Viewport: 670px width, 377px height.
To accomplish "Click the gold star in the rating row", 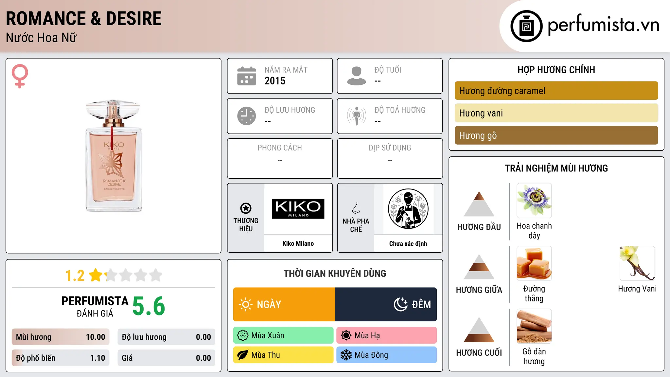I will coord(96,275).
